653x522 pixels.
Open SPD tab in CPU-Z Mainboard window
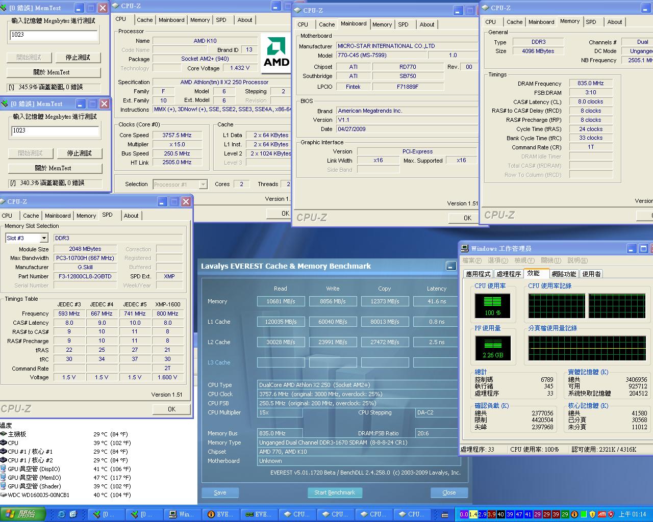click(403, 24)
